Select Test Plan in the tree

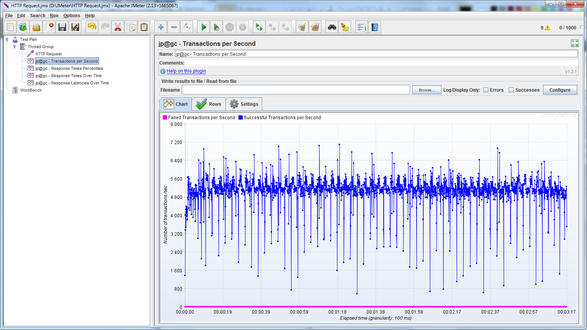pyautogui.click(x=29, y=39)
